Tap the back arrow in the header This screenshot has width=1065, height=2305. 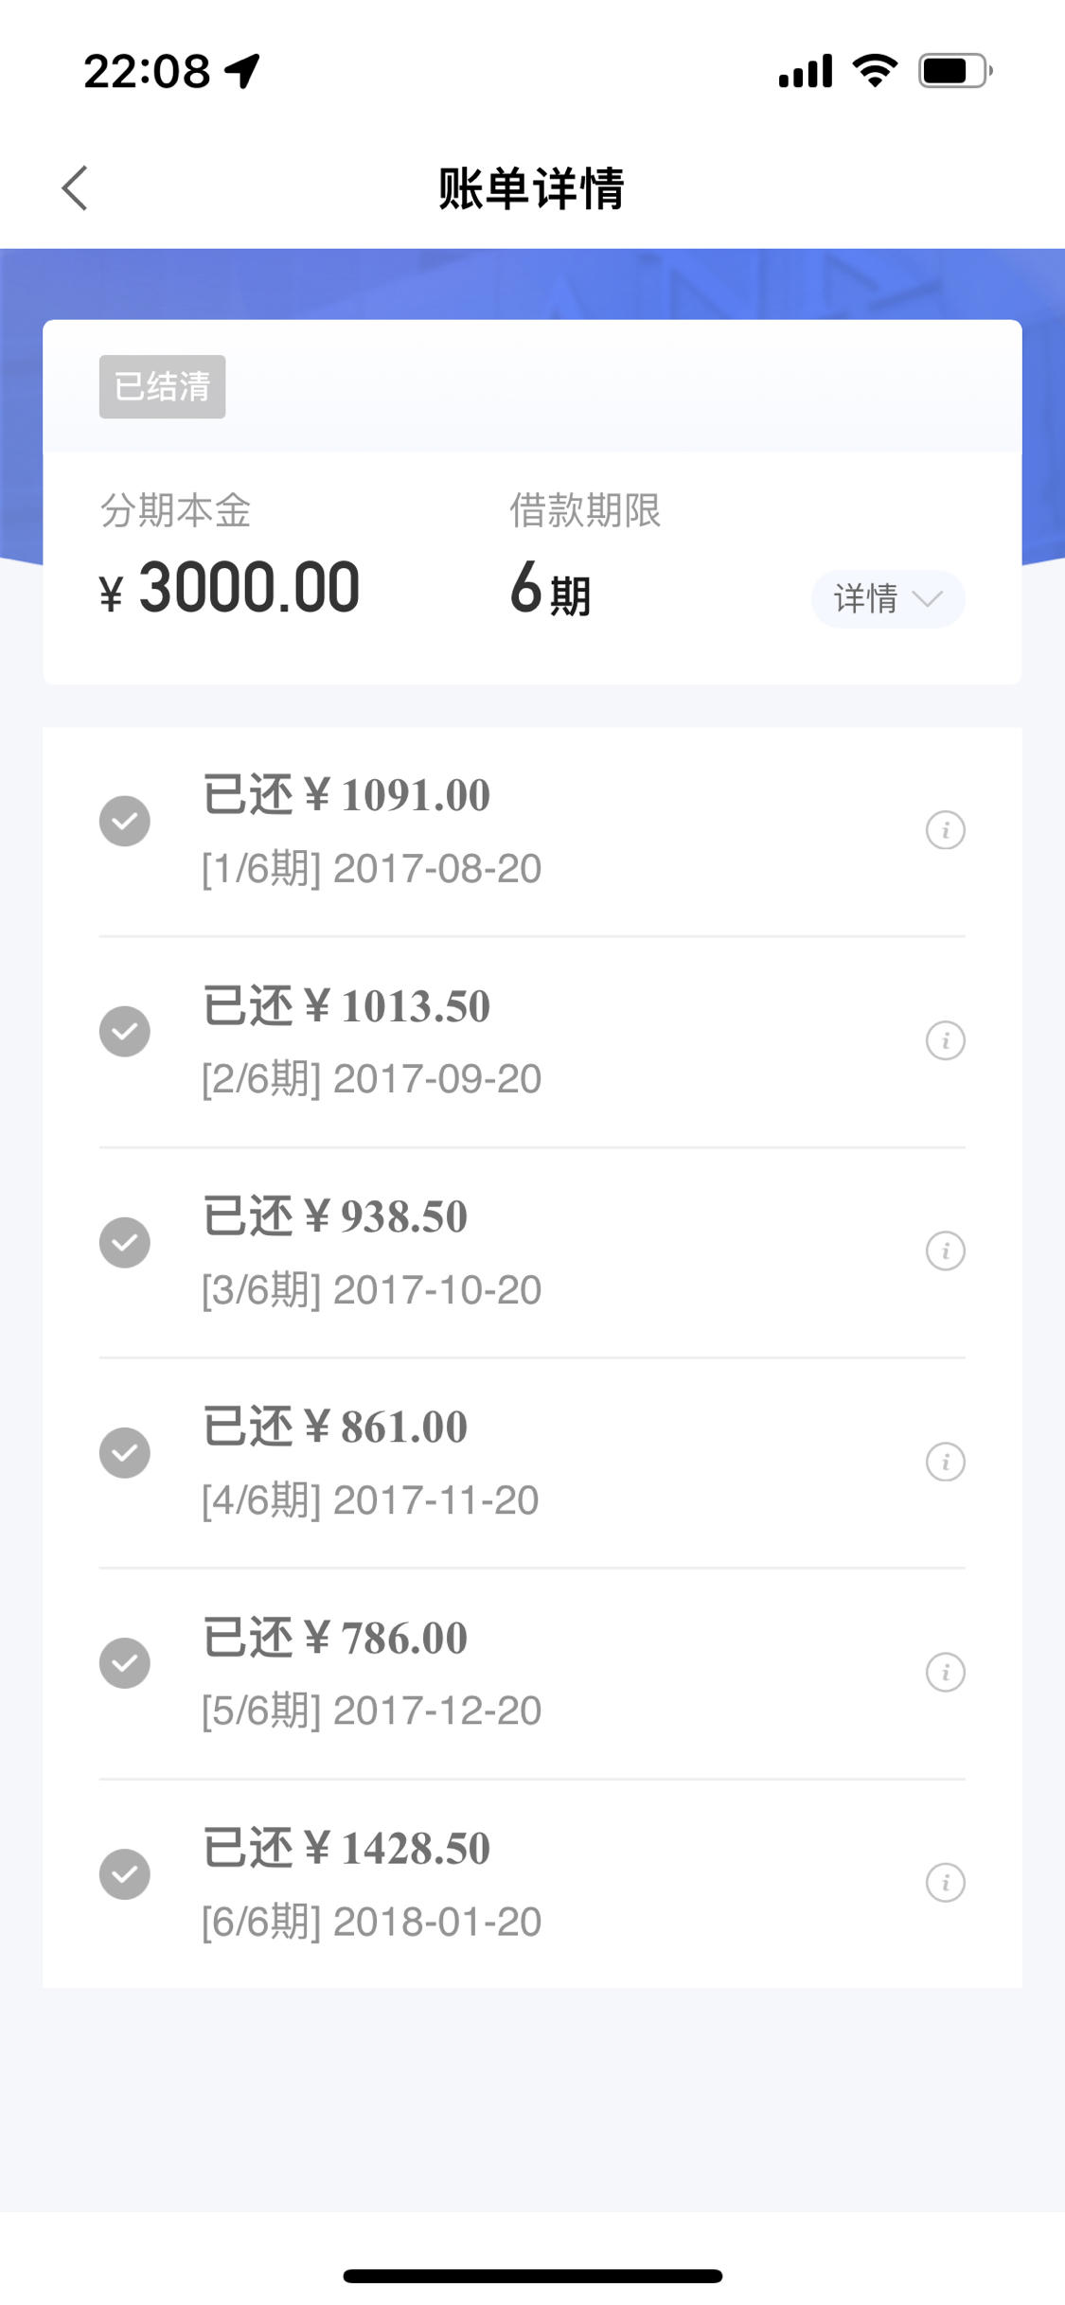click(75, 187)
